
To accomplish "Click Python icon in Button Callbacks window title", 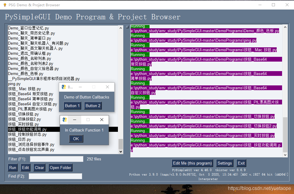I will (64, 87).
